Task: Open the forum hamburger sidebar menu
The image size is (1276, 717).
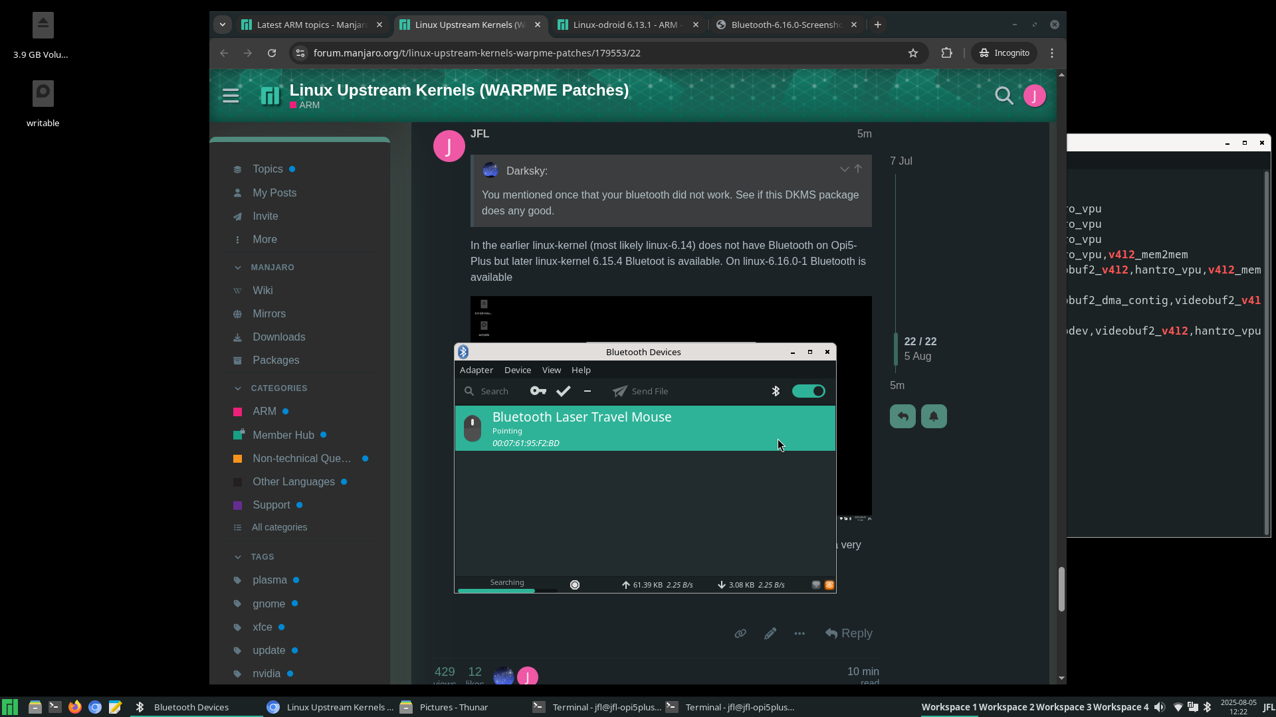Action: pos(231,96)
